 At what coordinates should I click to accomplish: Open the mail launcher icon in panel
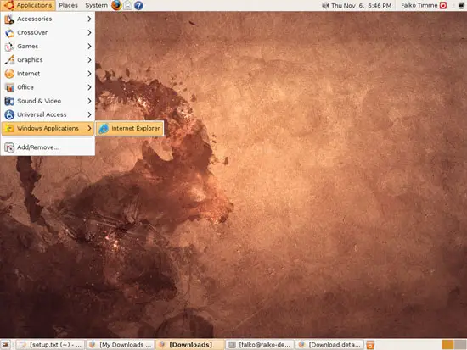127,5
